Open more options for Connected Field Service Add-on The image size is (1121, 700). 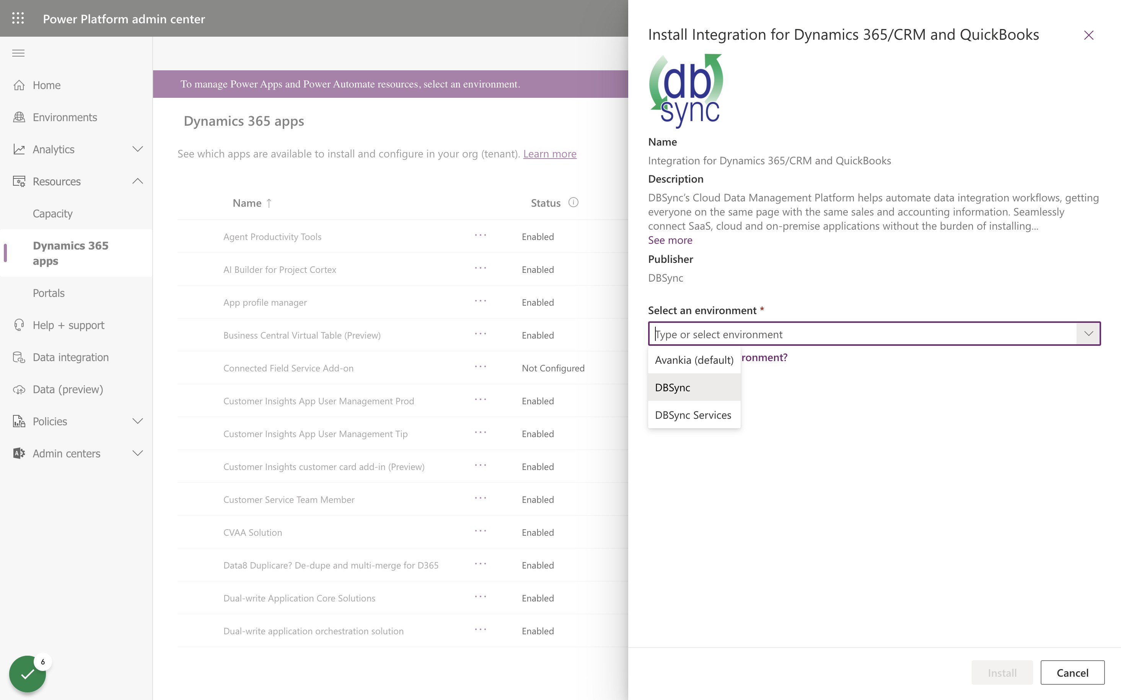(481, 367)
